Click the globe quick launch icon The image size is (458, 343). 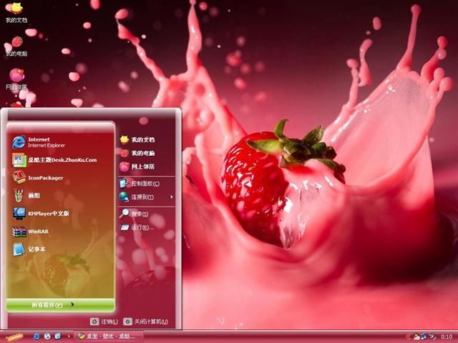pos(47,337)
